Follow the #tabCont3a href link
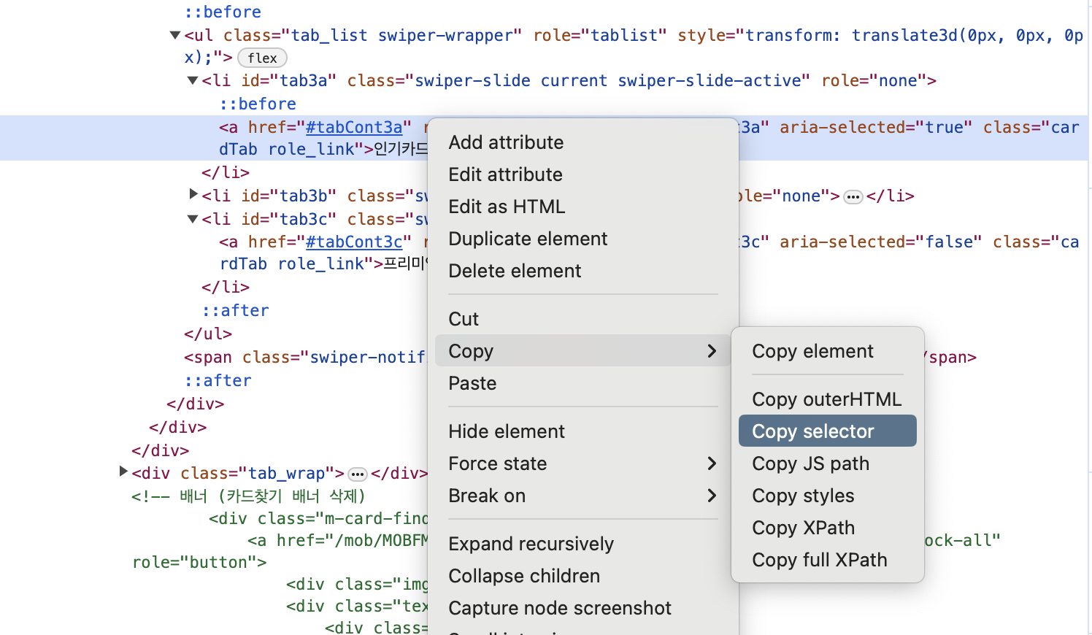Screen dimensions: 1092x635 (x=354, y=127)
